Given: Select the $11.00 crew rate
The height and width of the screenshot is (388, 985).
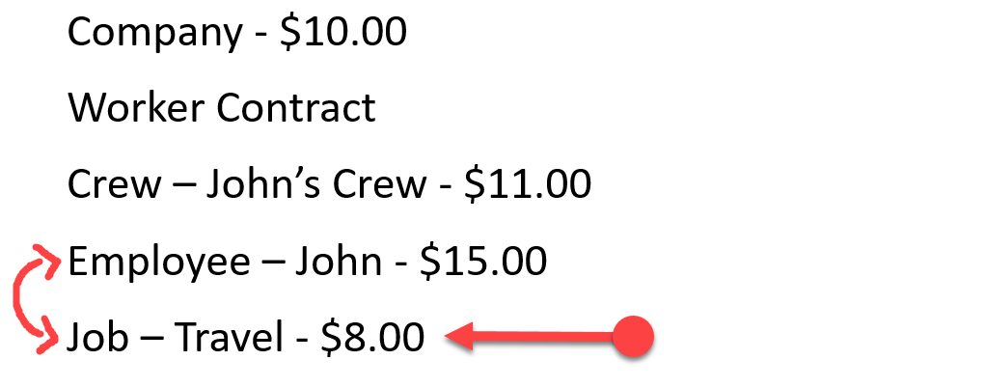Looking at the screenshot, I should tap(528, 184).
